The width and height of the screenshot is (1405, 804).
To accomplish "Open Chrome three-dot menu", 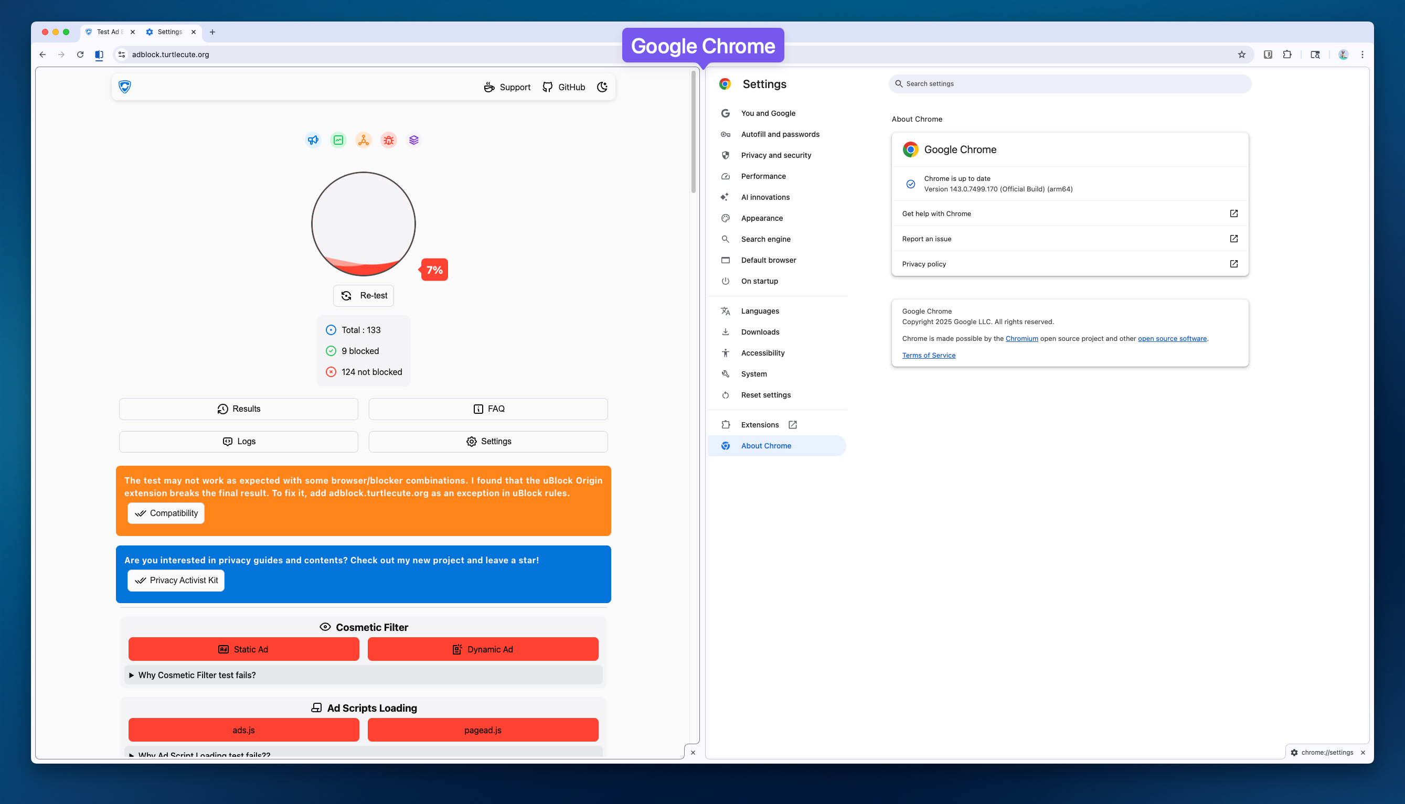I will coord(1363,55).
